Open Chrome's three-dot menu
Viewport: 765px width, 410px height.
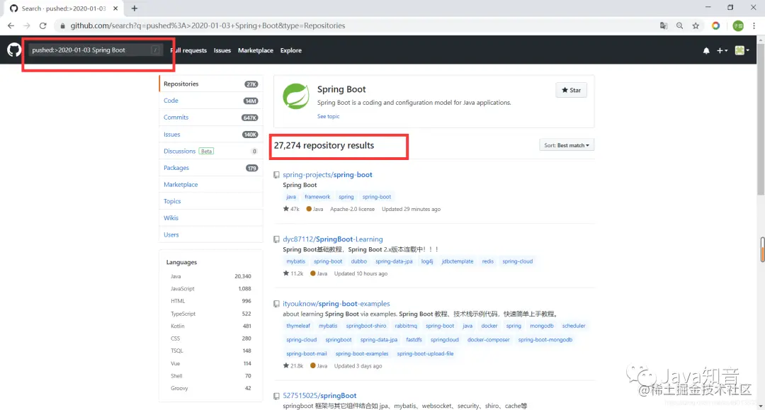pyautogui.click(x=754, y=25)
